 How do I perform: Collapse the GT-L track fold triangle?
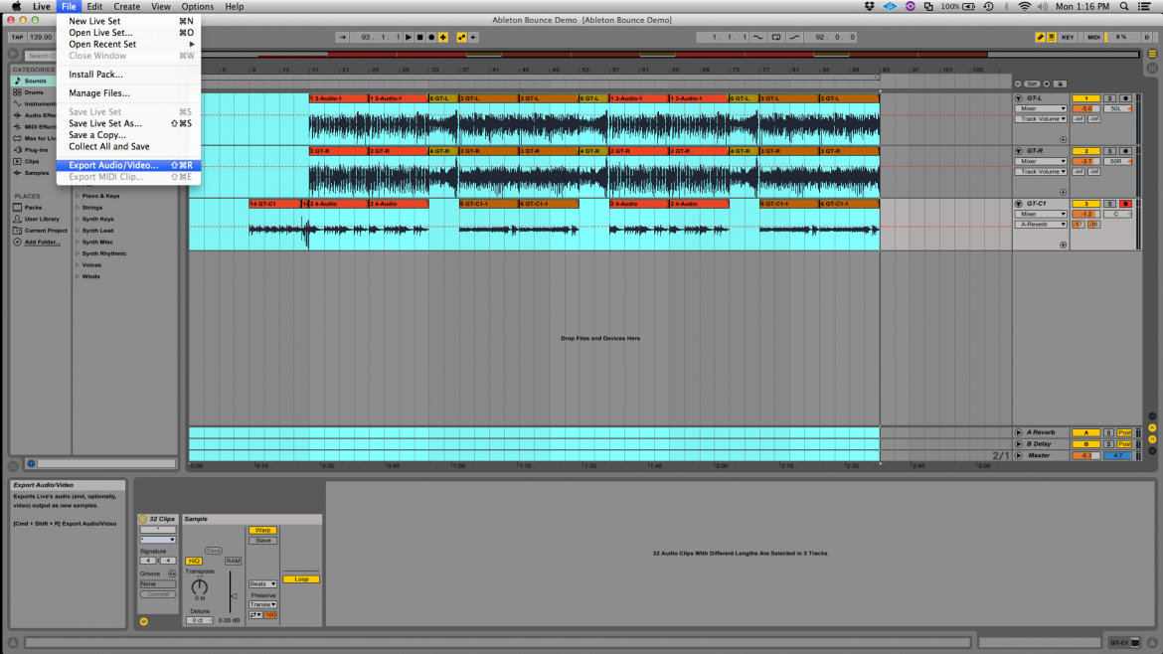(1018, 98)
